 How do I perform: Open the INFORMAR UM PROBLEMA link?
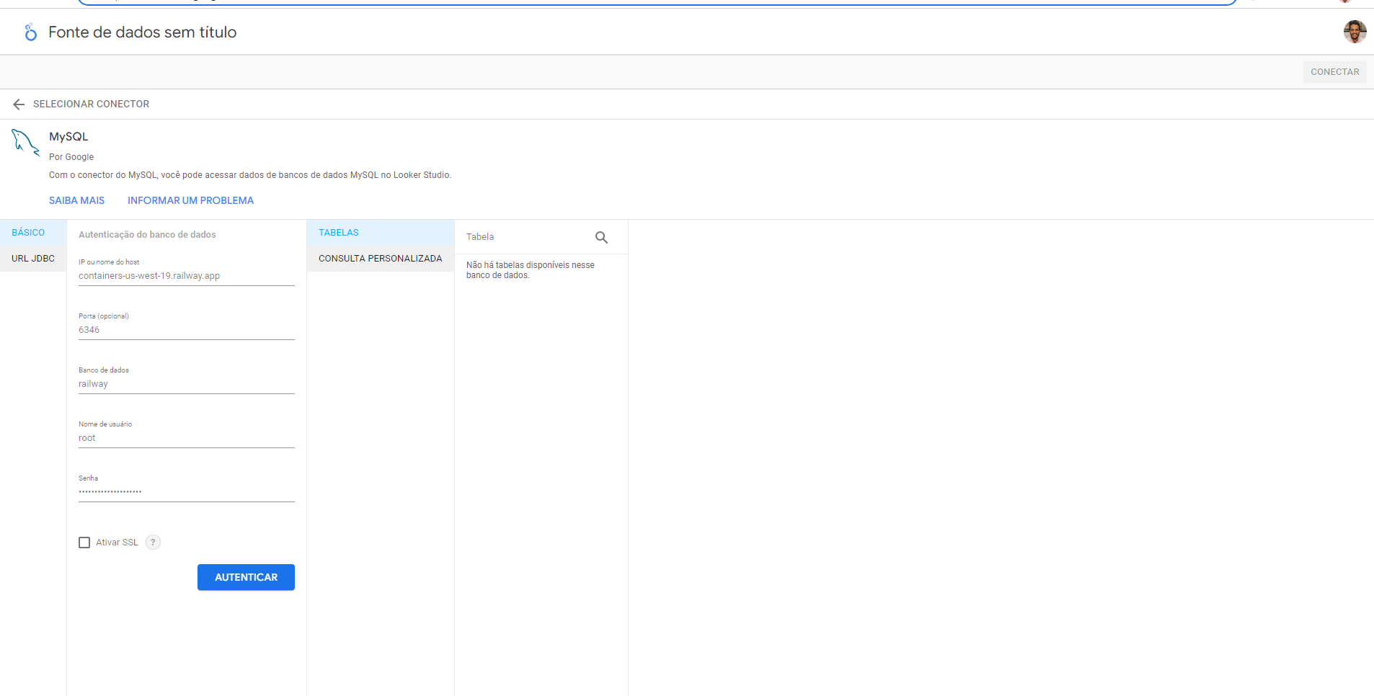point(190,200)
